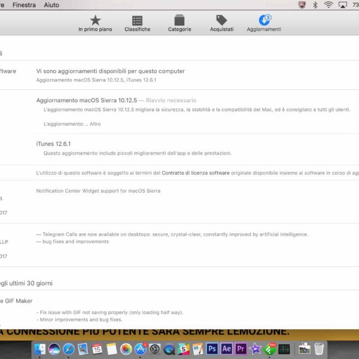359x359 pixels.
Task: Click 'Notification Center Widget support' text
Action: [98, 191]
